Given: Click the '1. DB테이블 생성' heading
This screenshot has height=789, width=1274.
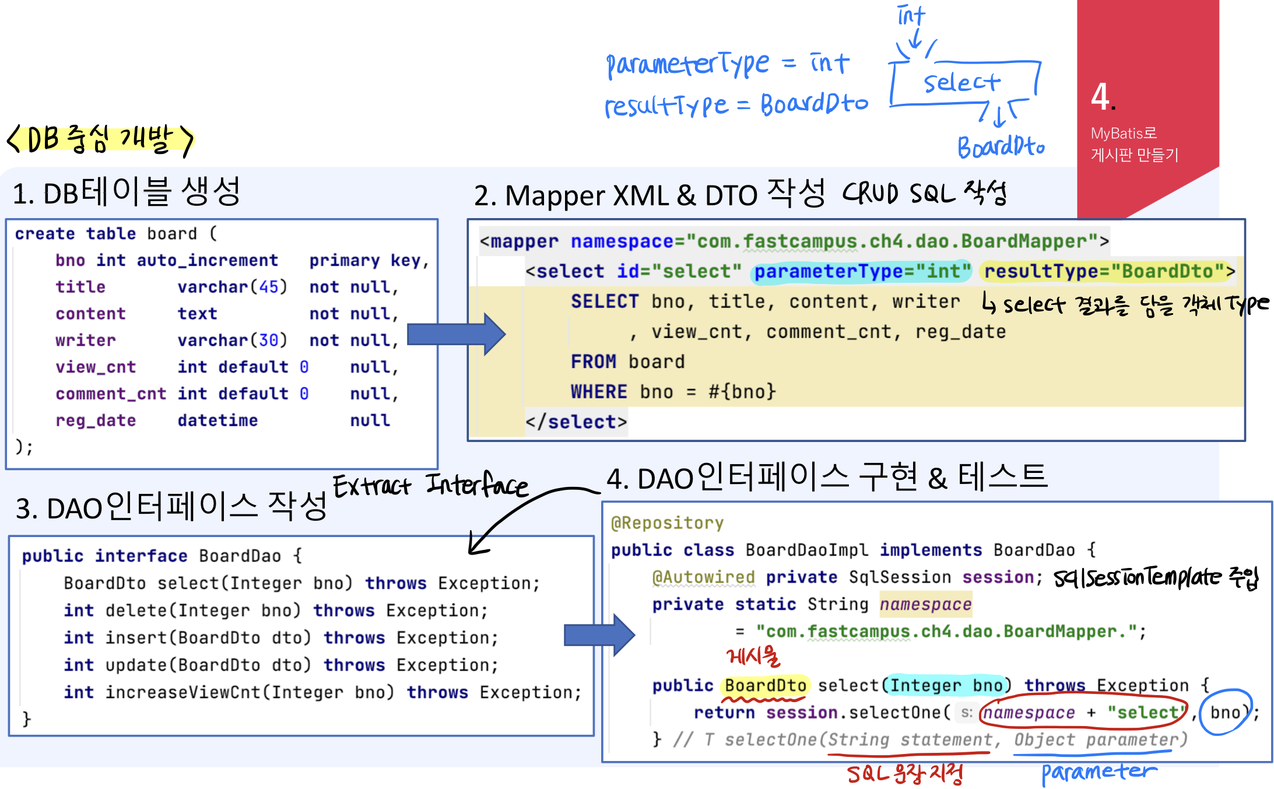Looking at the screenshot, I should [127, 192].
